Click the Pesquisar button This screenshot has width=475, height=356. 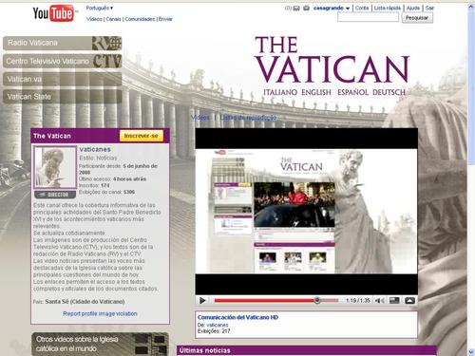click(x=417, y=18)
